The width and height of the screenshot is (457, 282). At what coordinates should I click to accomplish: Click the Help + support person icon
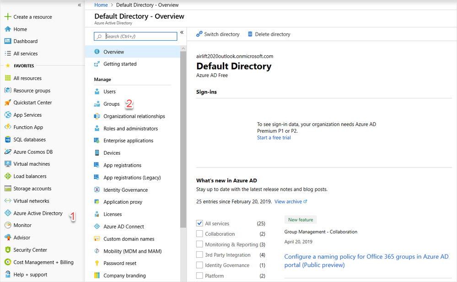coord(8,274)
